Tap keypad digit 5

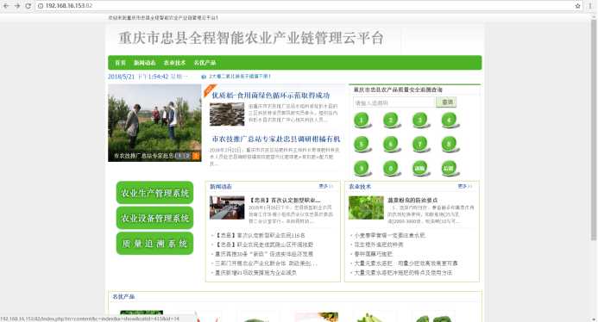(362, 145)
